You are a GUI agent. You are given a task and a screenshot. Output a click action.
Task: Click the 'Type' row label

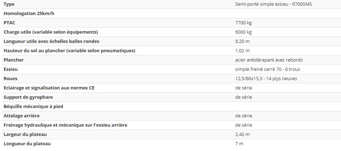pyautogui.click(x=9, y=4)
